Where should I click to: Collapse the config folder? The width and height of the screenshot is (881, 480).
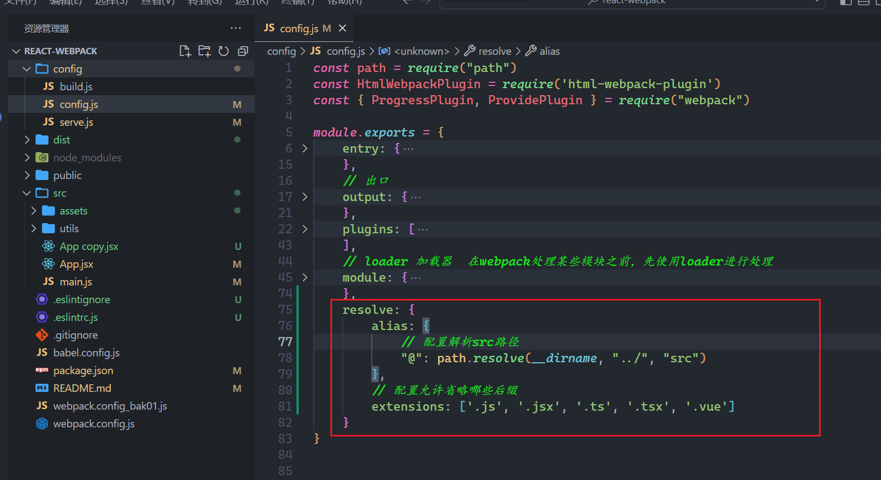point(26,69)
